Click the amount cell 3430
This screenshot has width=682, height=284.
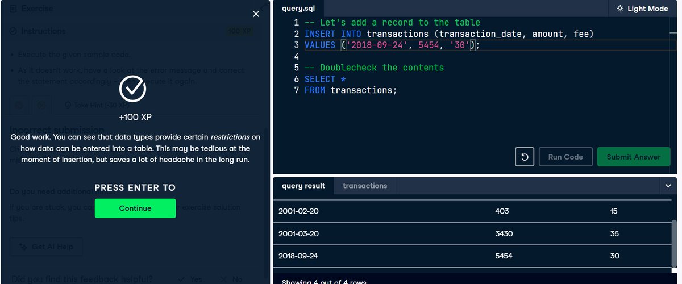504,233
